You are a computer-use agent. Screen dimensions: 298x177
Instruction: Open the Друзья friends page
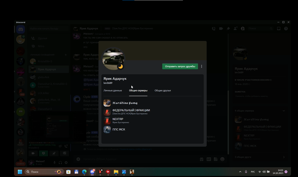[x=49, y=38]
